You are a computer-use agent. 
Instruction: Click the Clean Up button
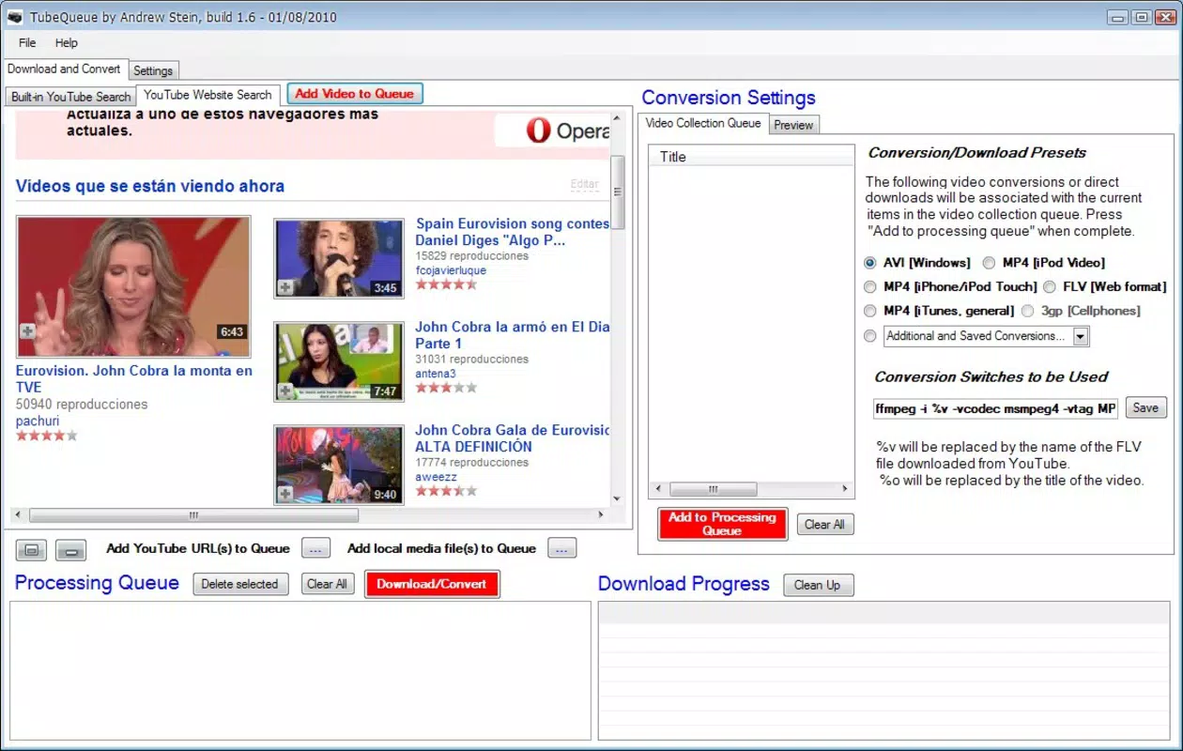tap(818, 585)
